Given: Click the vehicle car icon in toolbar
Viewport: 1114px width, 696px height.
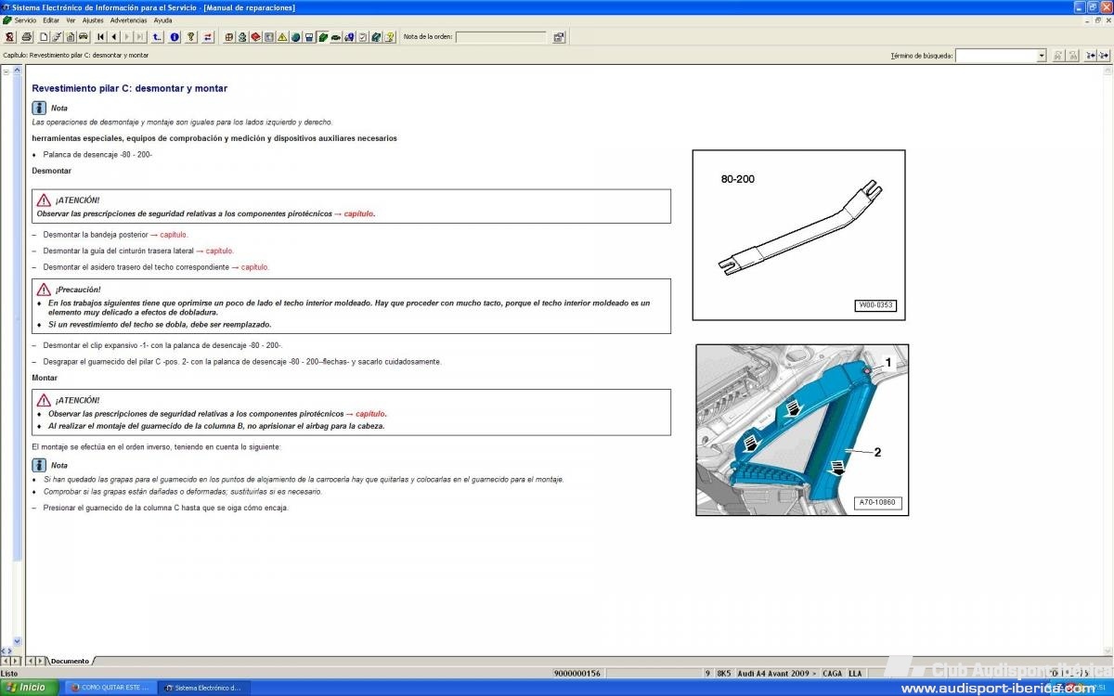Looking at the screenshot, I should 84,37.
